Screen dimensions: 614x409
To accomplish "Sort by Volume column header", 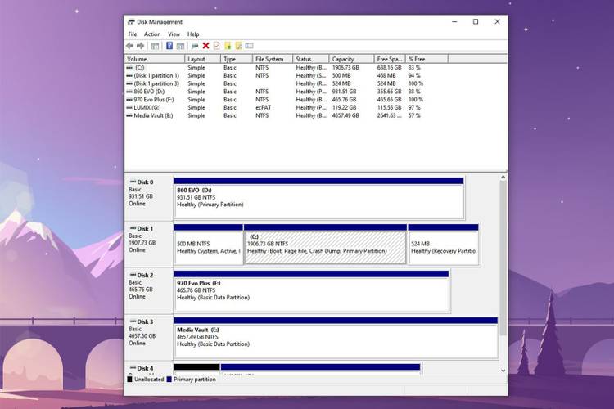I will pyautogui.click(x=155, y=59).
